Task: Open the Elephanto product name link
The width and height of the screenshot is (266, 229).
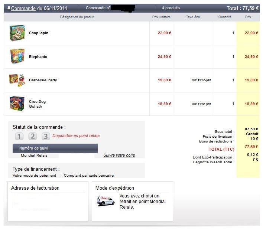Action: [x=38, y=57]
